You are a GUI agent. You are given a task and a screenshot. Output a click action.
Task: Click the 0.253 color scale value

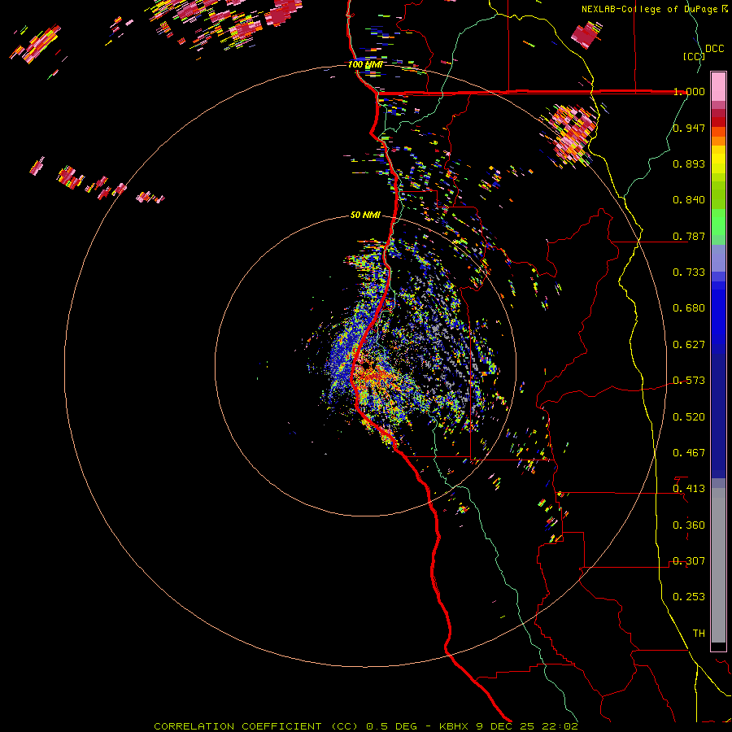click(689, 597)
